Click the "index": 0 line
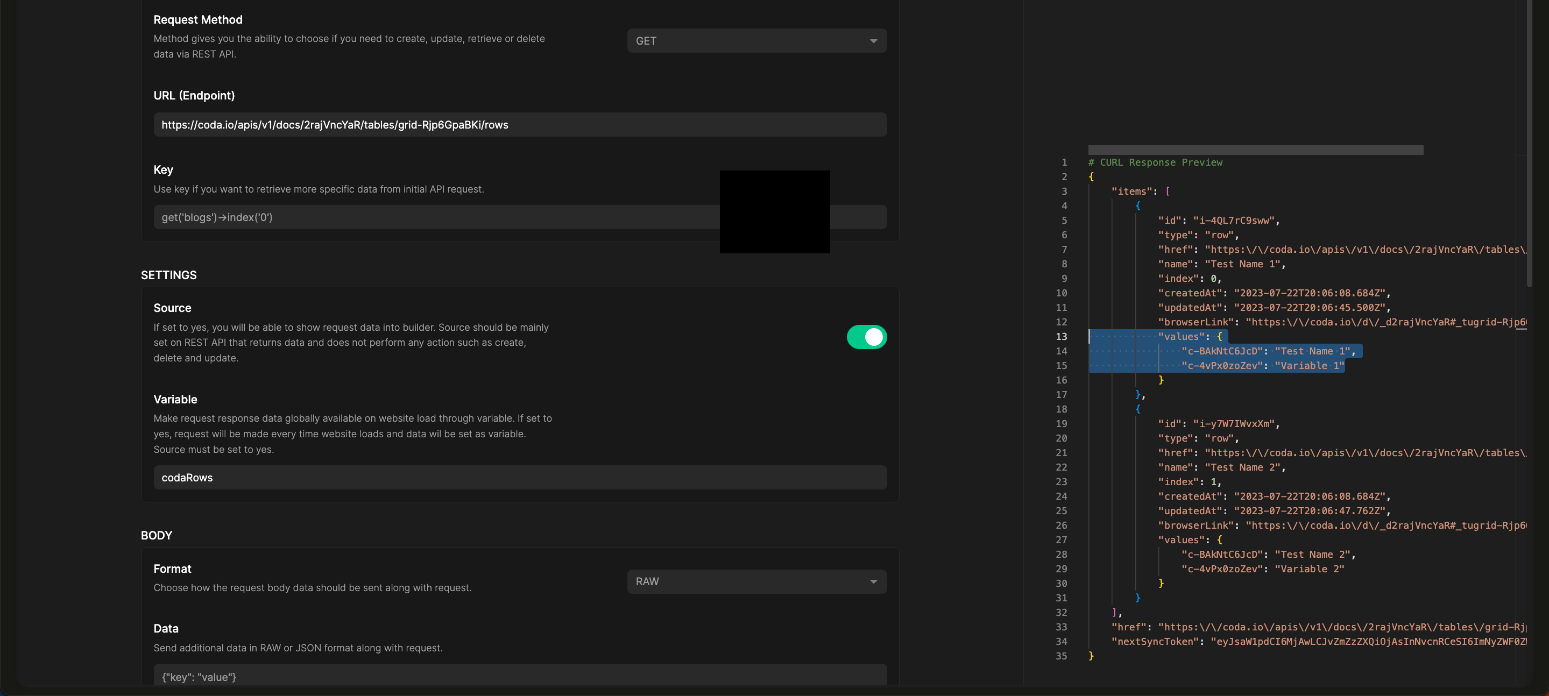This screenshot has width=1549, height=696. (1190, 278)
